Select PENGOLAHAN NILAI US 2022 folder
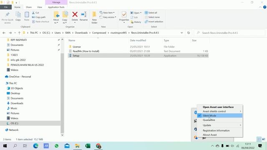Screen dimensions: 267x150 point(27,65)
